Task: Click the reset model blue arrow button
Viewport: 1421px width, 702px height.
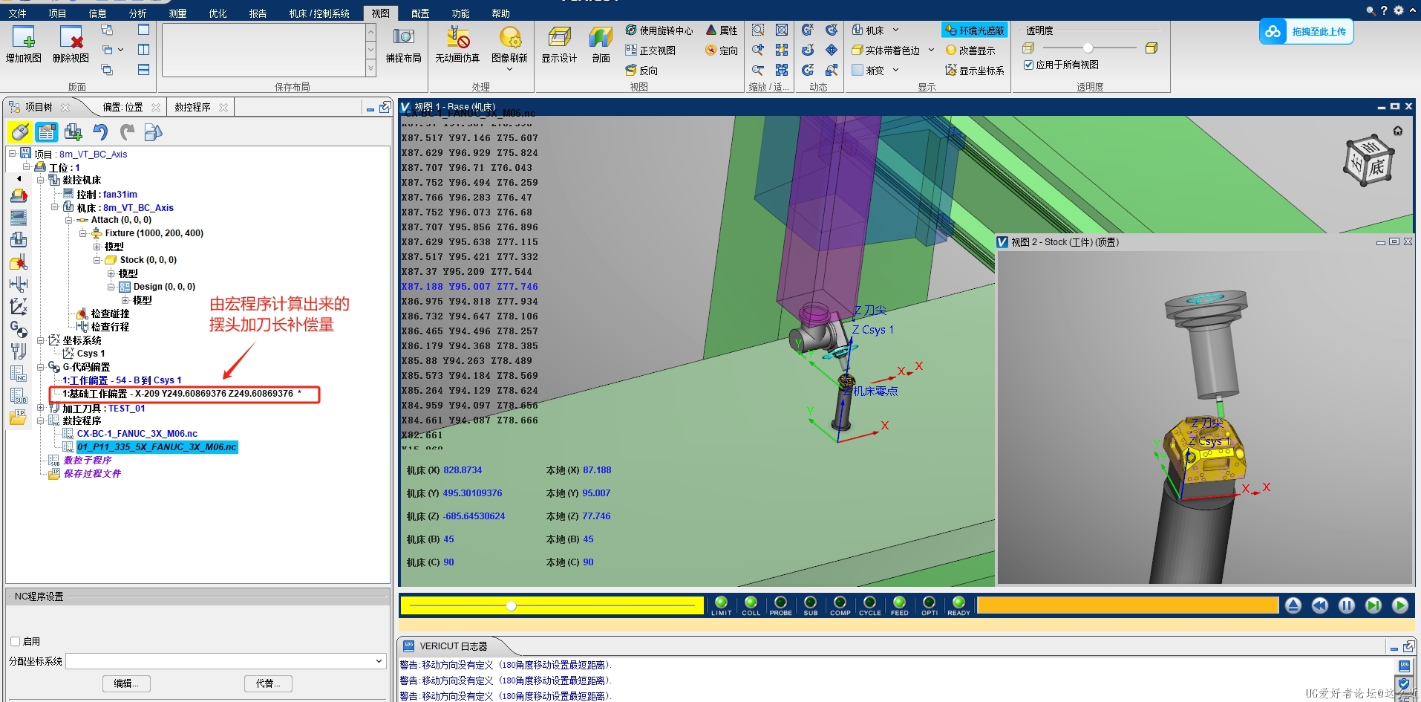Action: click(1293, 605)
